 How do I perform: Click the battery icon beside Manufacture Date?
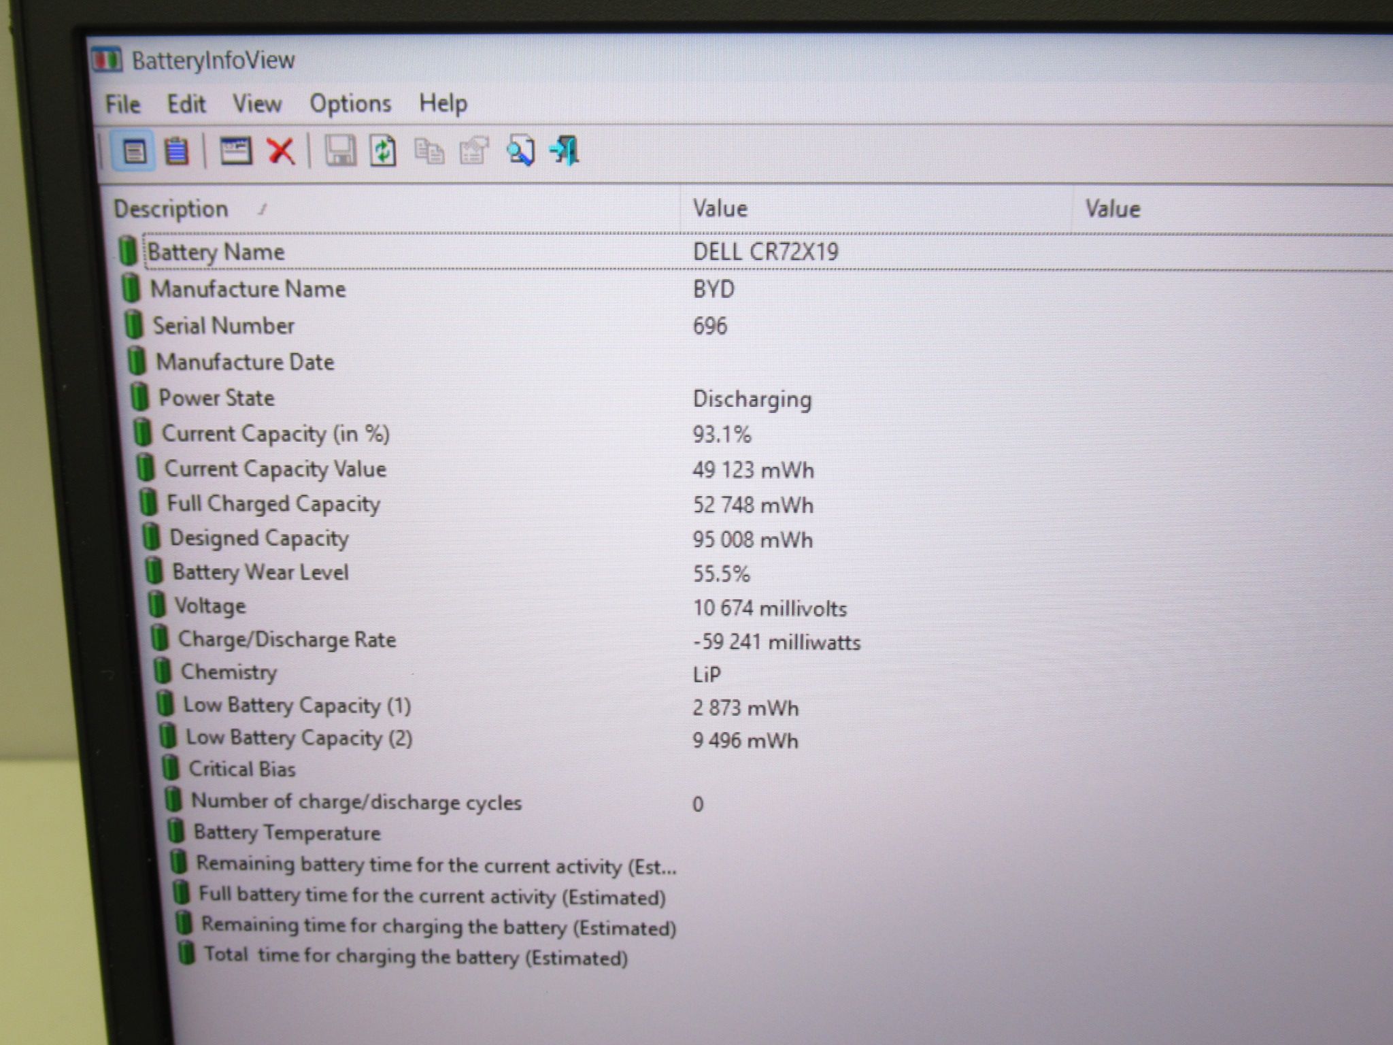[x=136, y=361]
